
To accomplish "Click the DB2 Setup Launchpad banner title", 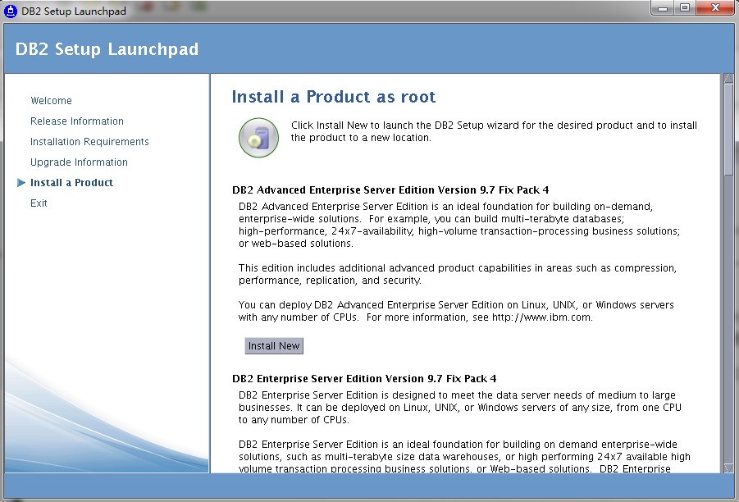I will coord(107,49).
